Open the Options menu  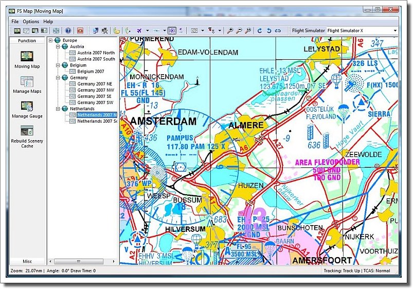31,22
